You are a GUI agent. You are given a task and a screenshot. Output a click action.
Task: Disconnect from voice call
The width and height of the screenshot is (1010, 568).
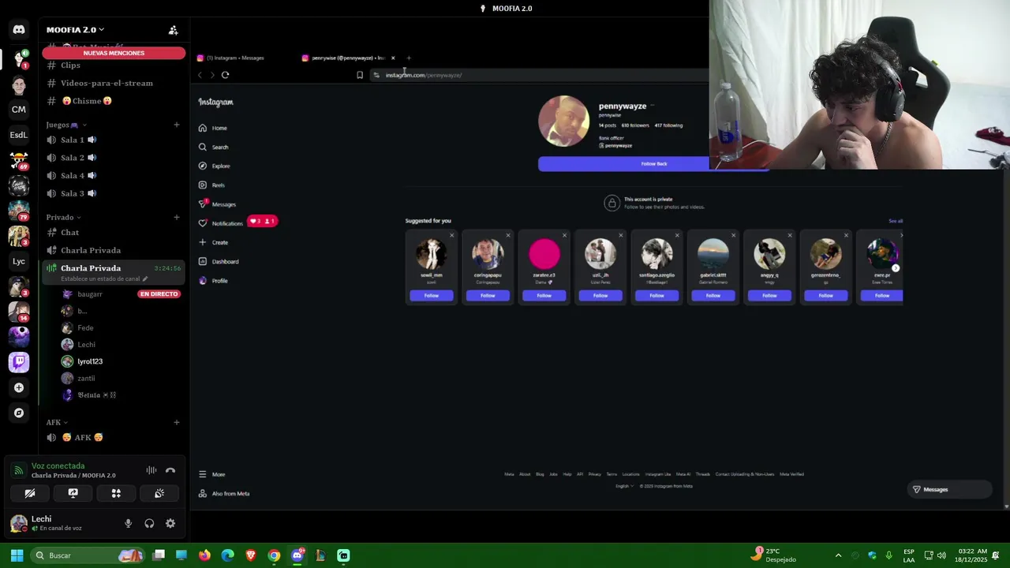click(x=170, y=470)
